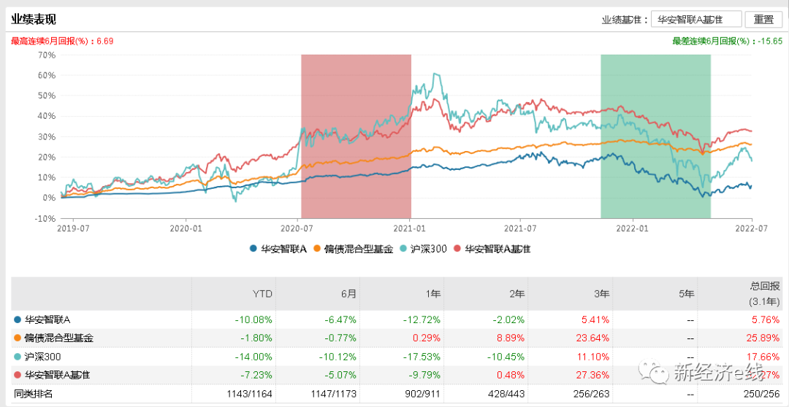Click the red bullet in 华安智联A基准 table row
Image resolution: width=789 pixels, height=407 pixels.
[18, 376]
